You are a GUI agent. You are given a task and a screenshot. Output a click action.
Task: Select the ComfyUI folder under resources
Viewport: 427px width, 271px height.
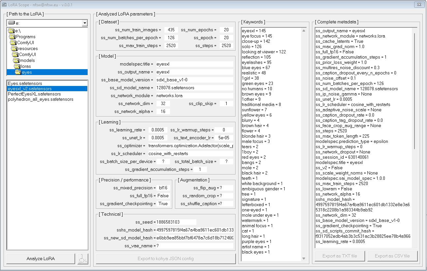pyautogui.click(x=27, y=54)
